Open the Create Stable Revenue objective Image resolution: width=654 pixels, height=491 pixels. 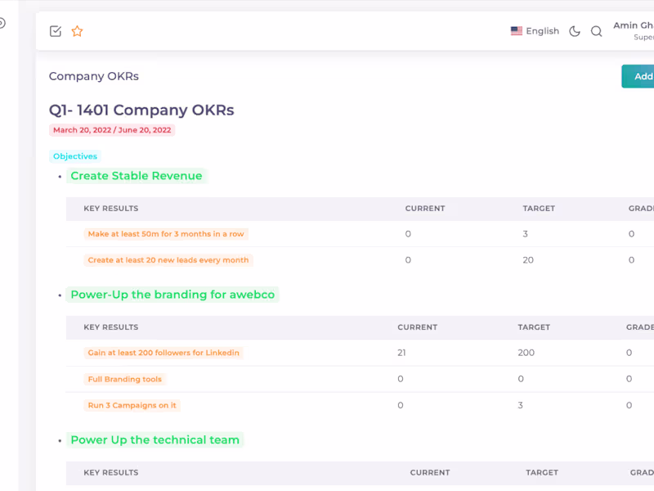137,176
